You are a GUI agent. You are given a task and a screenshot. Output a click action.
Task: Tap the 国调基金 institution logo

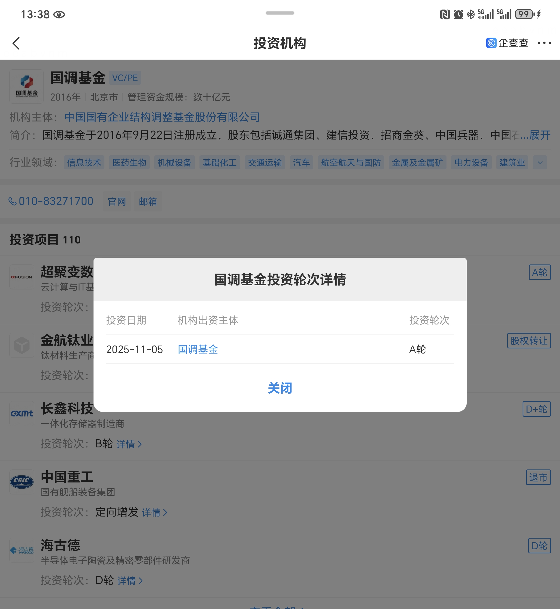pos(27,87)
